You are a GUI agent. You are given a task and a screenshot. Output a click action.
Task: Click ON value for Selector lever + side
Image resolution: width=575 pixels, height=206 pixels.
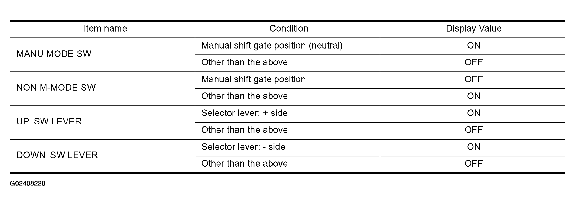pyautogui.click(x=473, y=113)
